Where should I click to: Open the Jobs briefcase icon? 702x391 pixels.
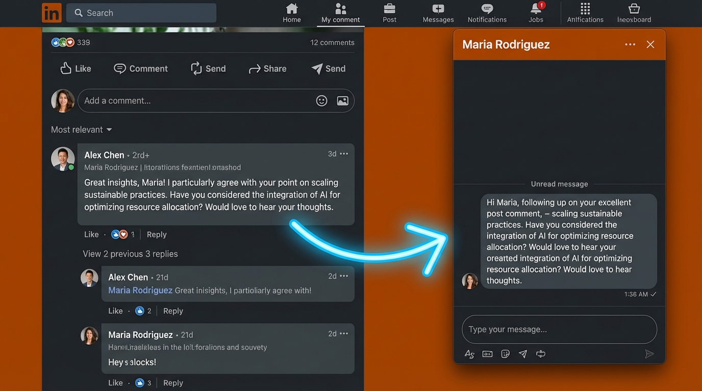click(535, 13)
